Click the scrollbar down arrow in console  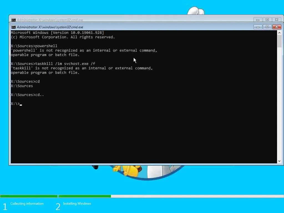coord(279,161)
